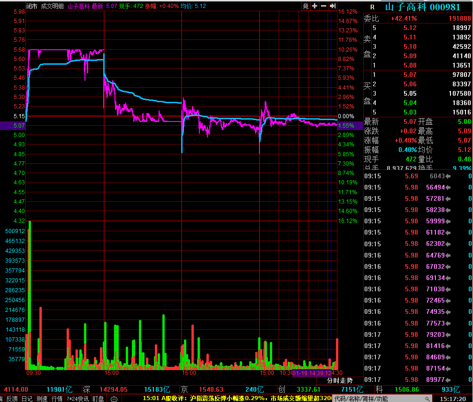Screen dimensions: 473x402
Task: Click the robot assistant icon in status bar
Action: pos(114,399)
